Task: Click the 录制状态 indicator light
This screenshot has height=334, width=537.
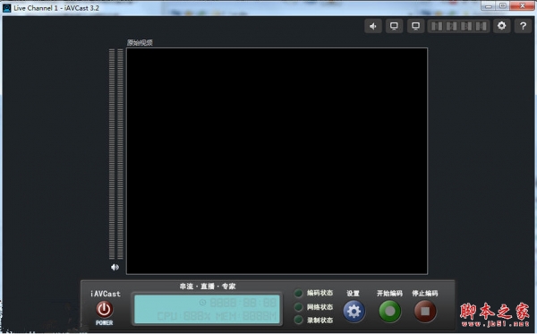Action: click(299, 320)
